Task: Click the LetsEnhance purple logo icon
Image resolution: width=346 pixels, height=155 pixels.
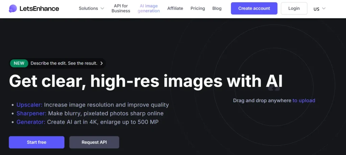Action: (13, 8)
